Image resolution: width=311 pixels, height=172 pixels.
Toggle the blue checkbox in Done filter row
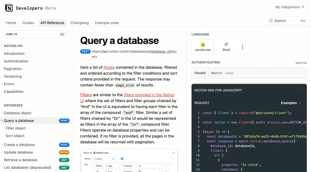[x=122, y=159]
